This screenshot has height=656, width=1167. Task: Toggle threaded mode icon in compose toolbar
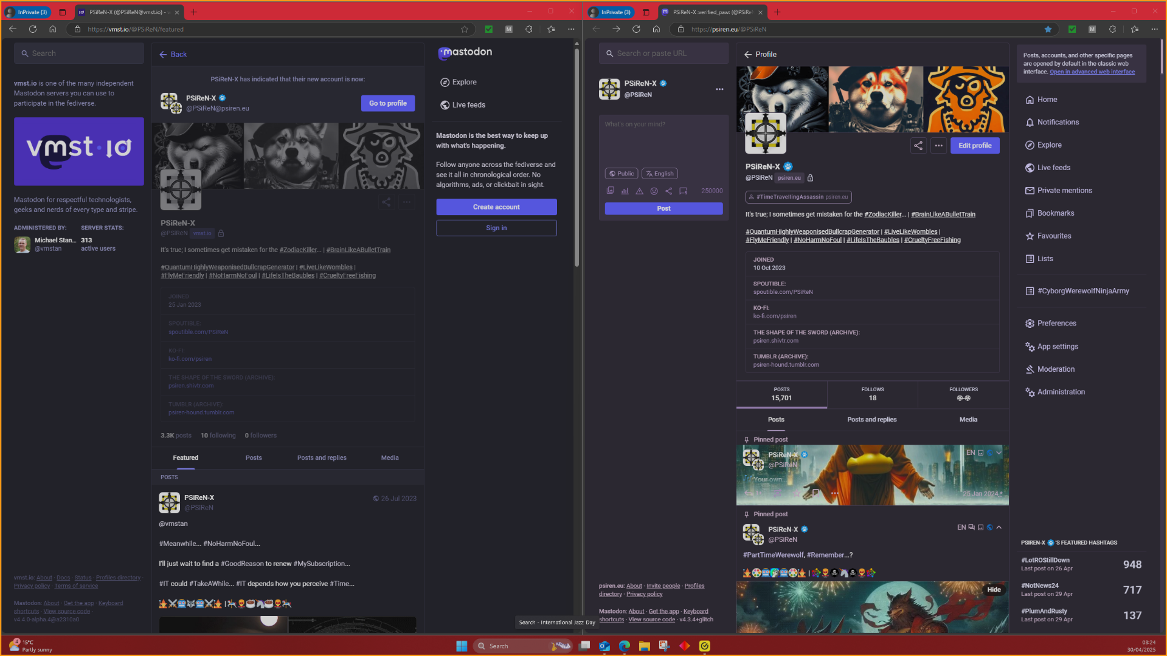pyautogui.click(x=683, y=191)
